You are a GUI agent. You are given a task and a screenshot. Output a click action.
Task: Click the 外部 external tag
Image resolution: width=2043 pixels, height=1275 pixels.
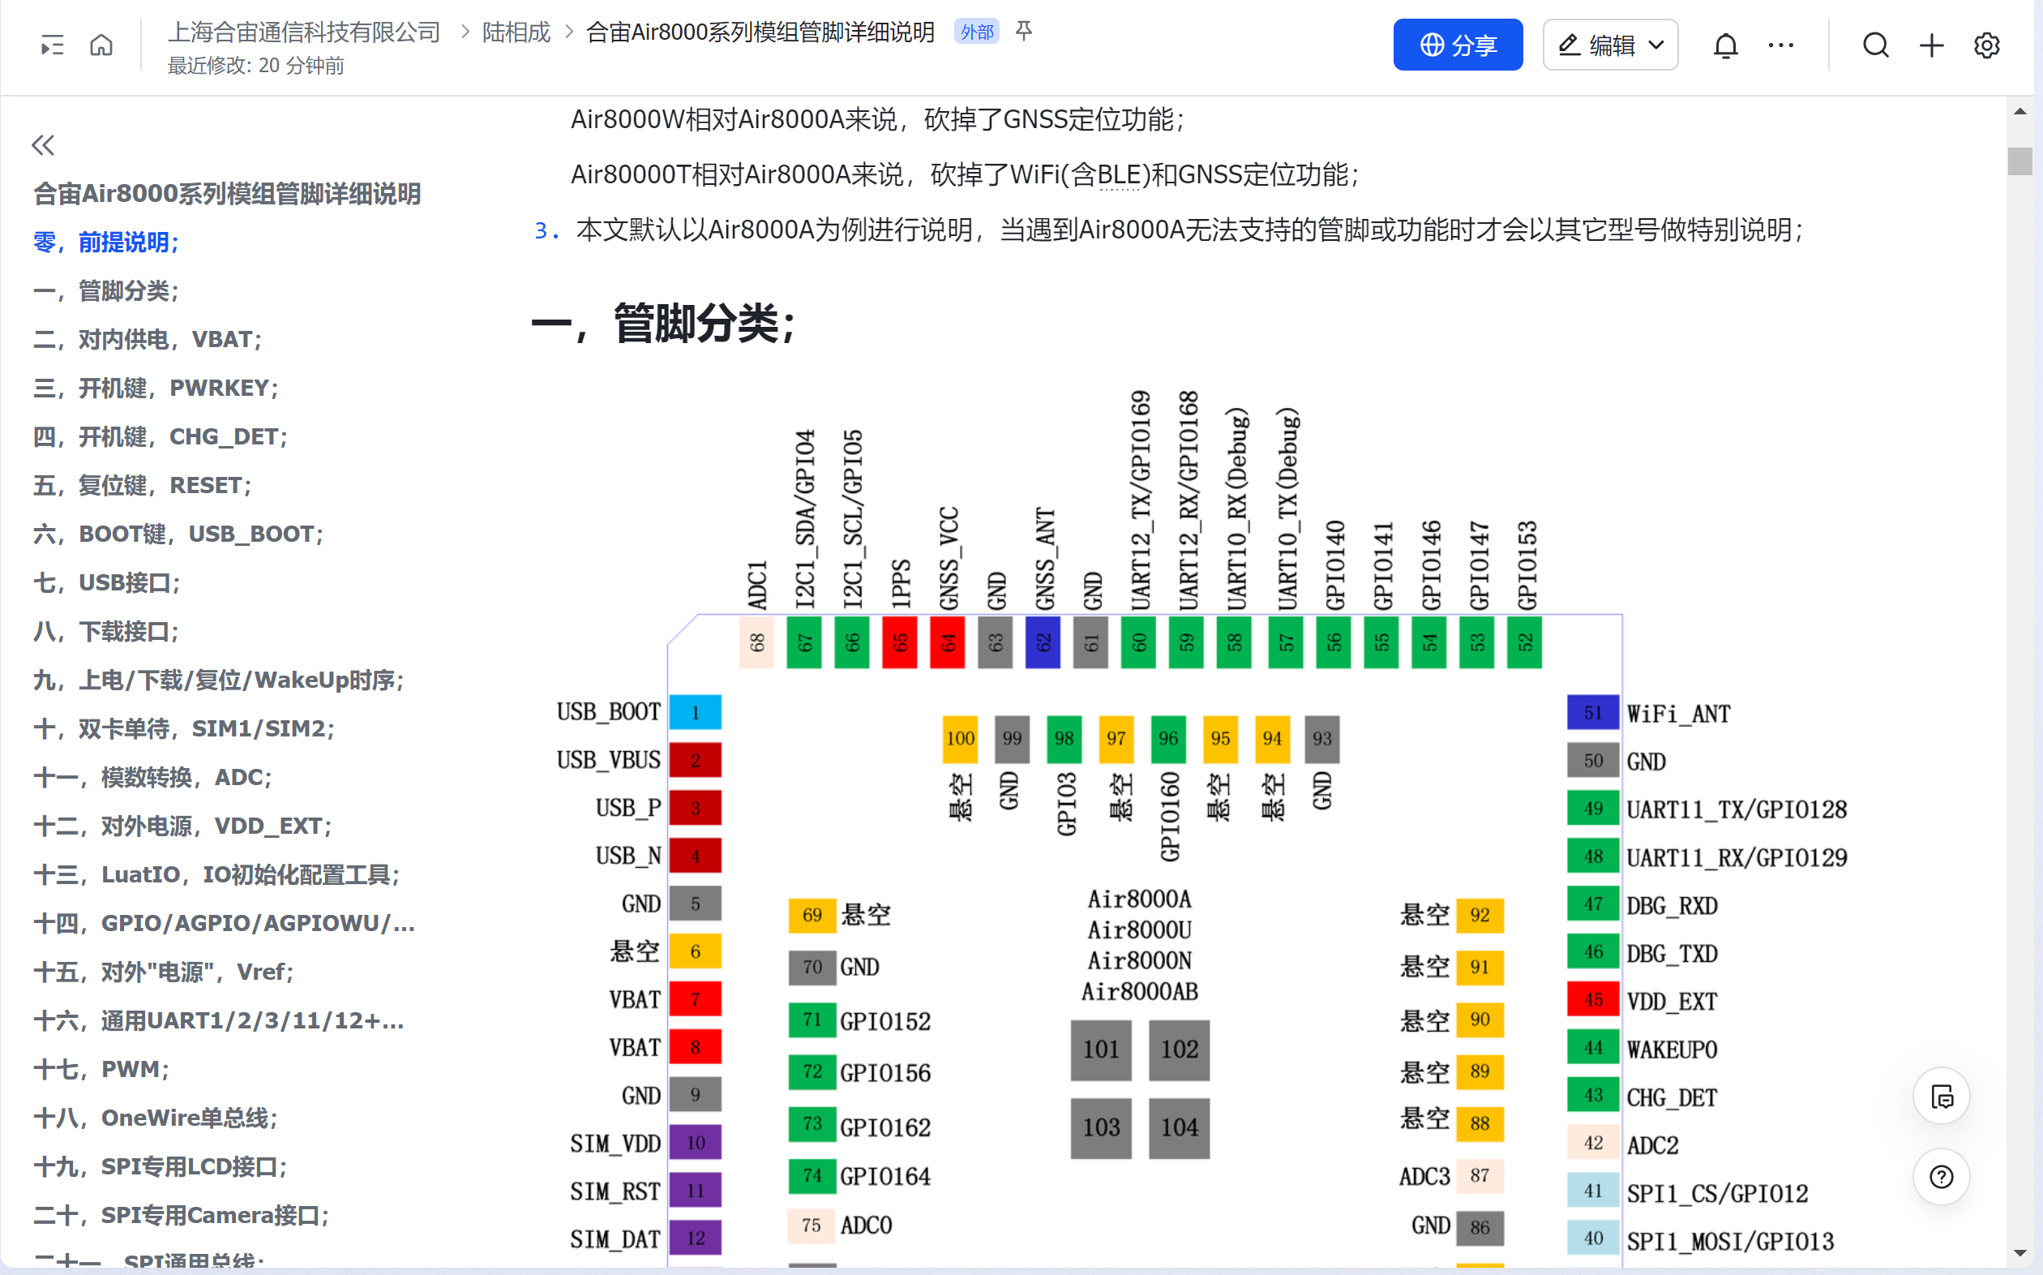click(977, 32)
